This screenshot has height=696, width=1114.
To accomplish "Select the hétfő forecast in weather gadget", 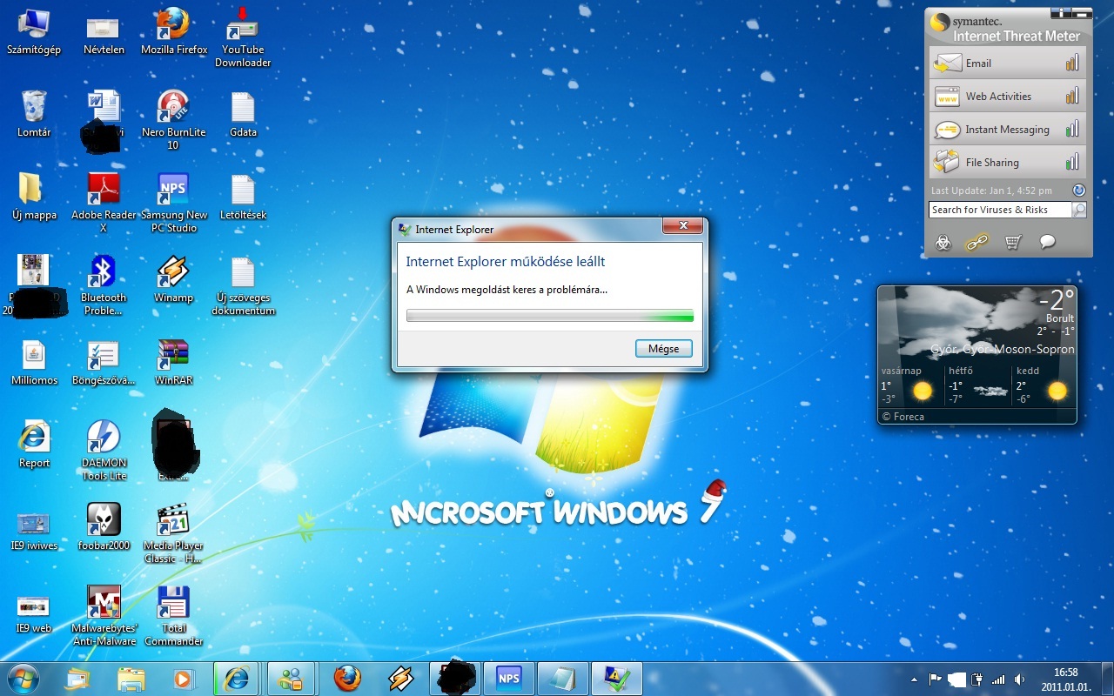I will tap(977, 385).
